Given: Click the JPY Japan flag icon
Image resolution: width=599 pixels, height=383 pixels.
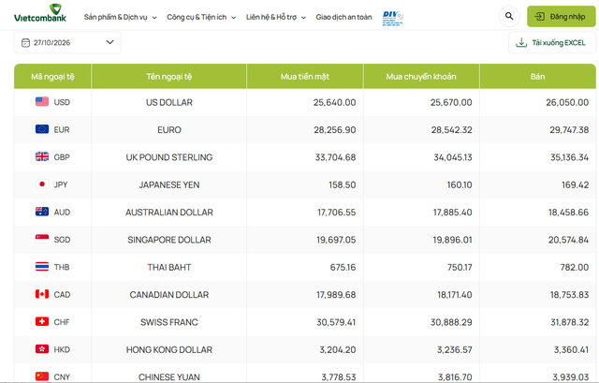Looking at the screenshot, I should [42, 184].
